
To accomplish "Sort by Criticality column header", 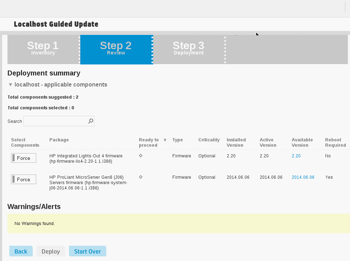I will (x=209, y=140).
